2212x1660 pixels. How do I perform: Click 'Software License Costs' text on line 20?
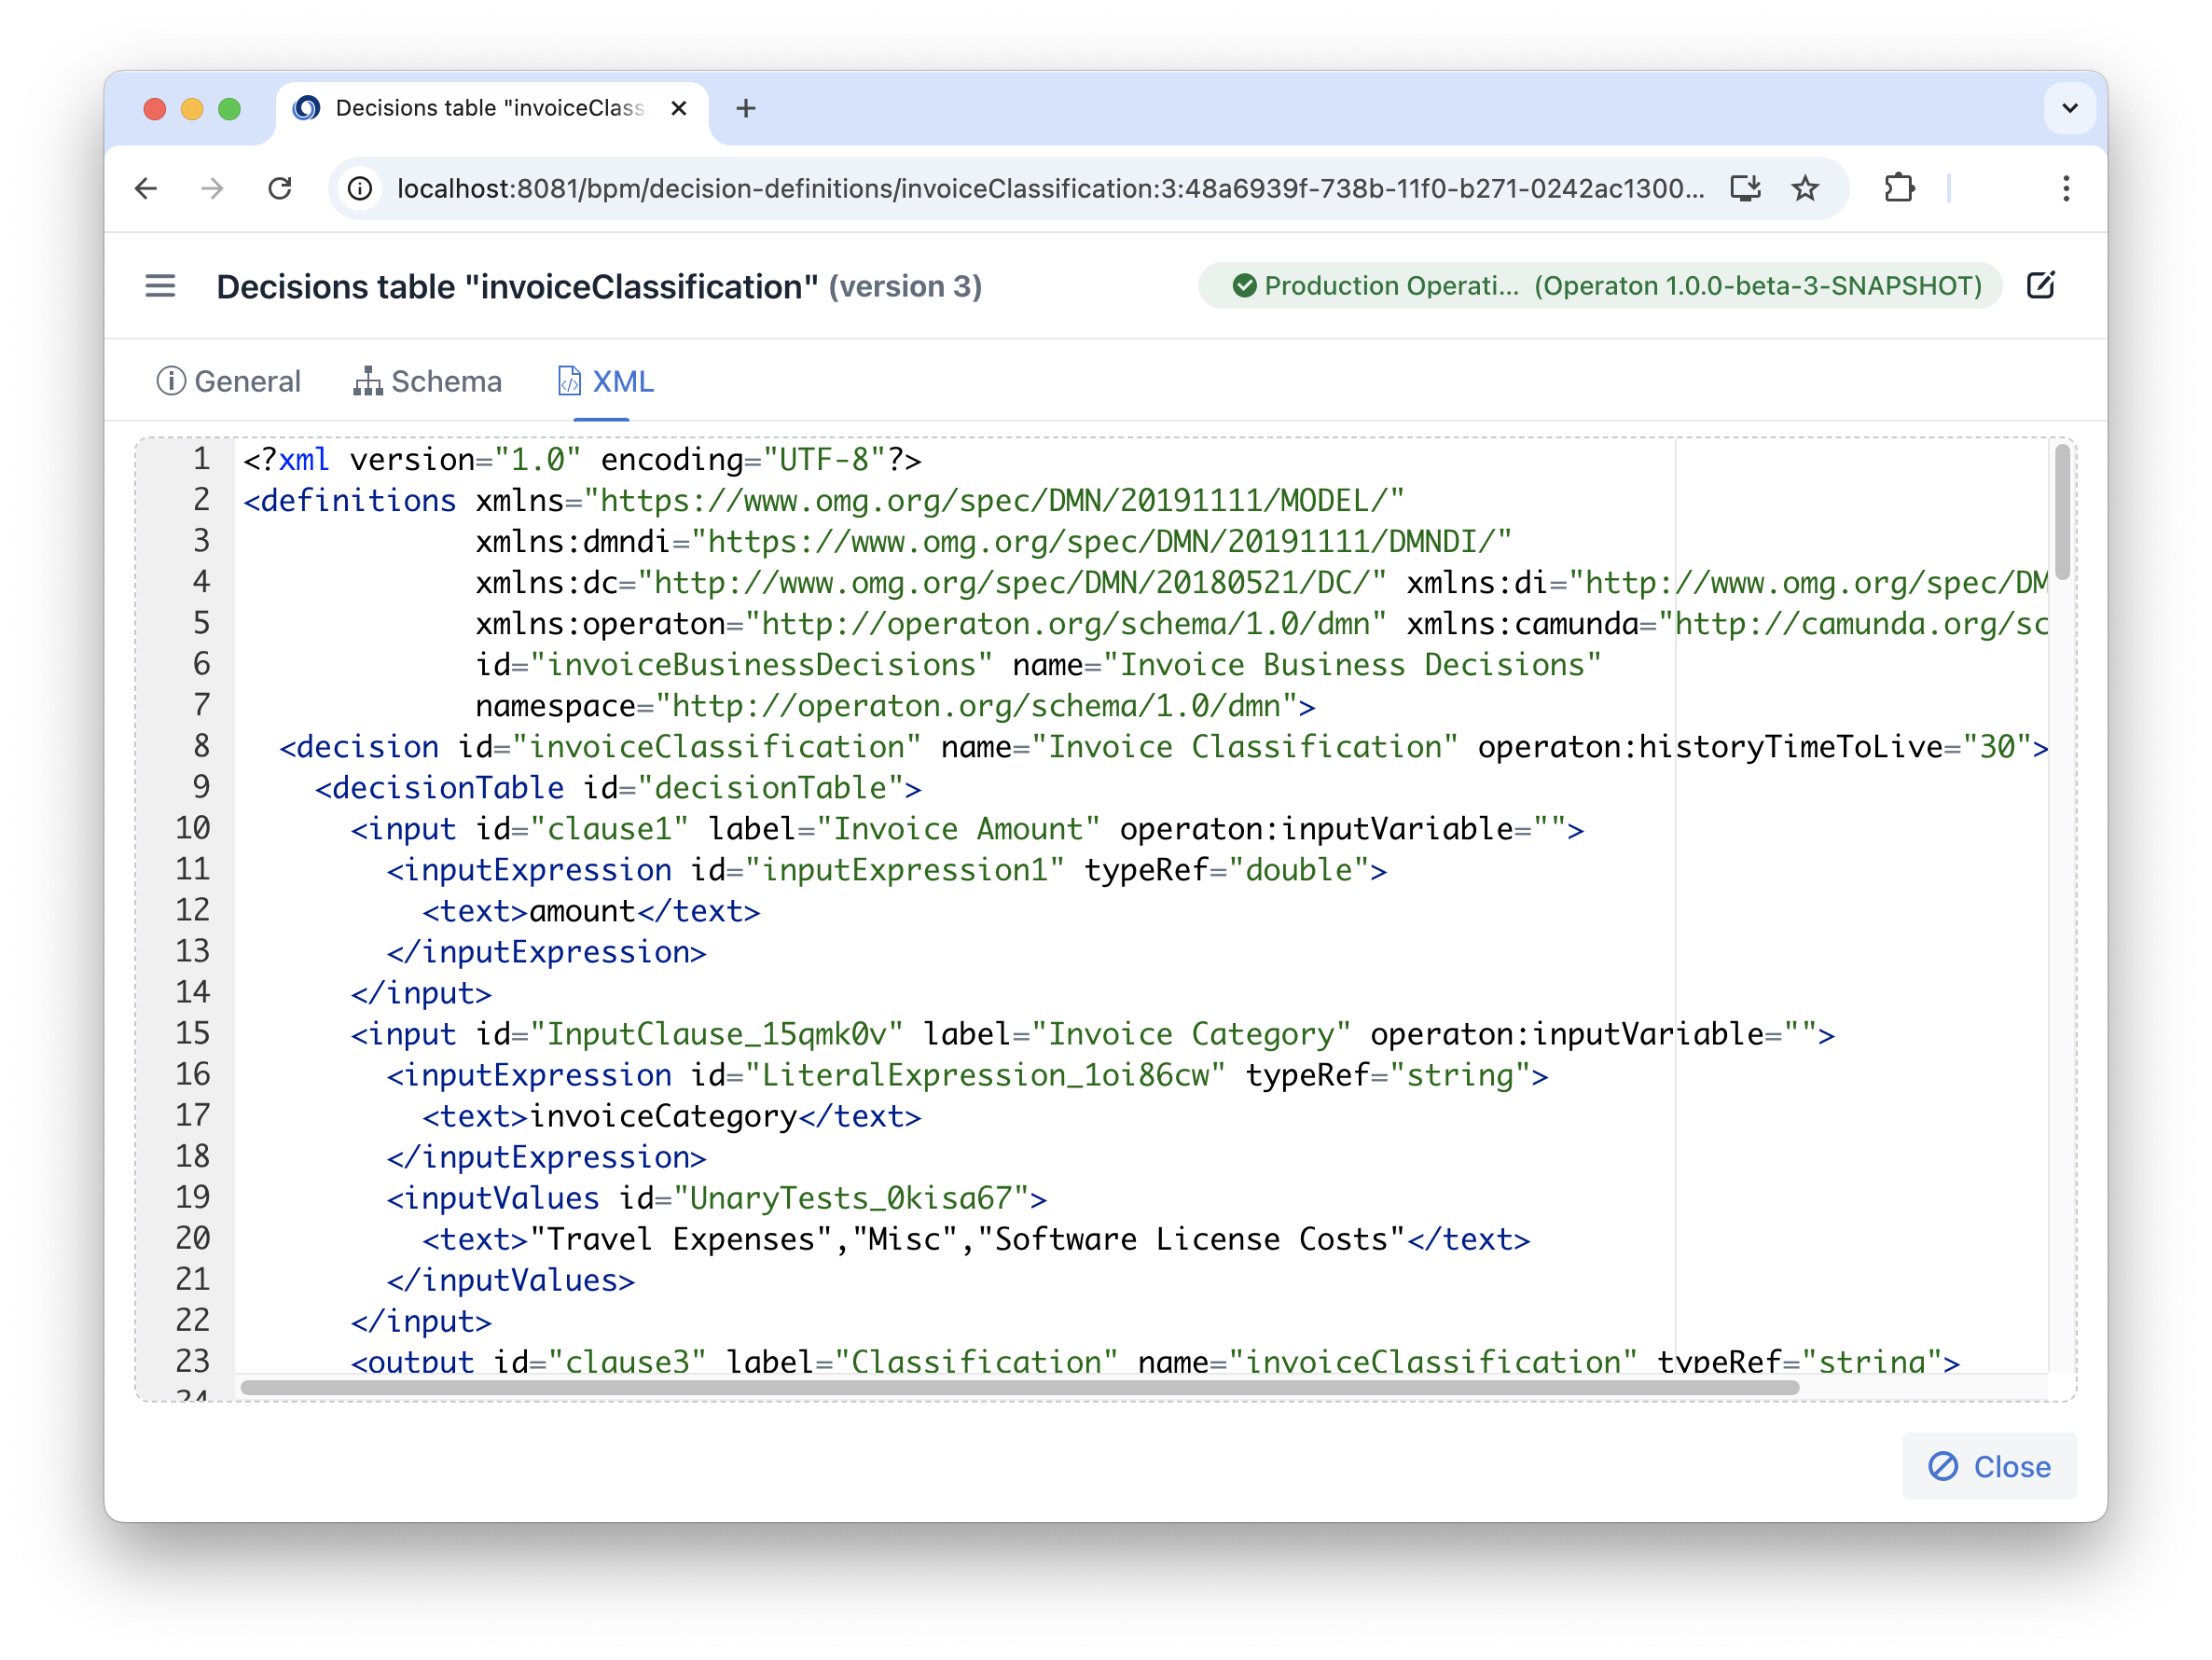(1190, 1238)
